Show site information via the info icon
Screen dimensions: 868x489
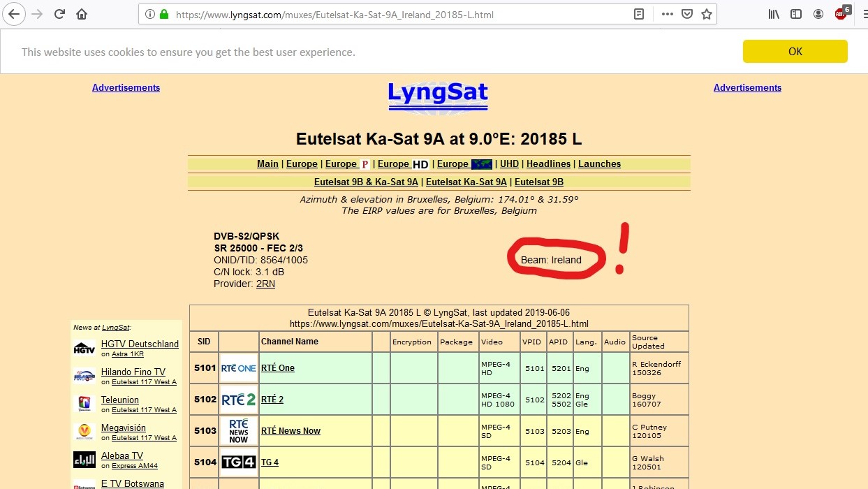[x=149, y=14]
